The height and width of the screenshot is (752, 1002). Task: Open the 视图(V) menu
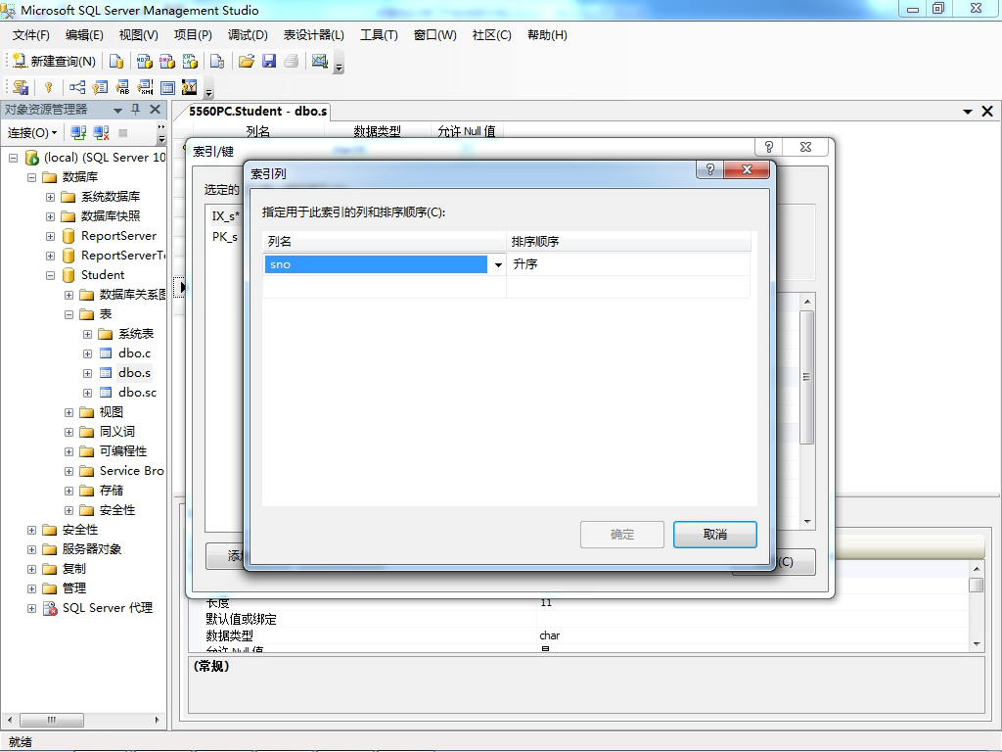139,35
